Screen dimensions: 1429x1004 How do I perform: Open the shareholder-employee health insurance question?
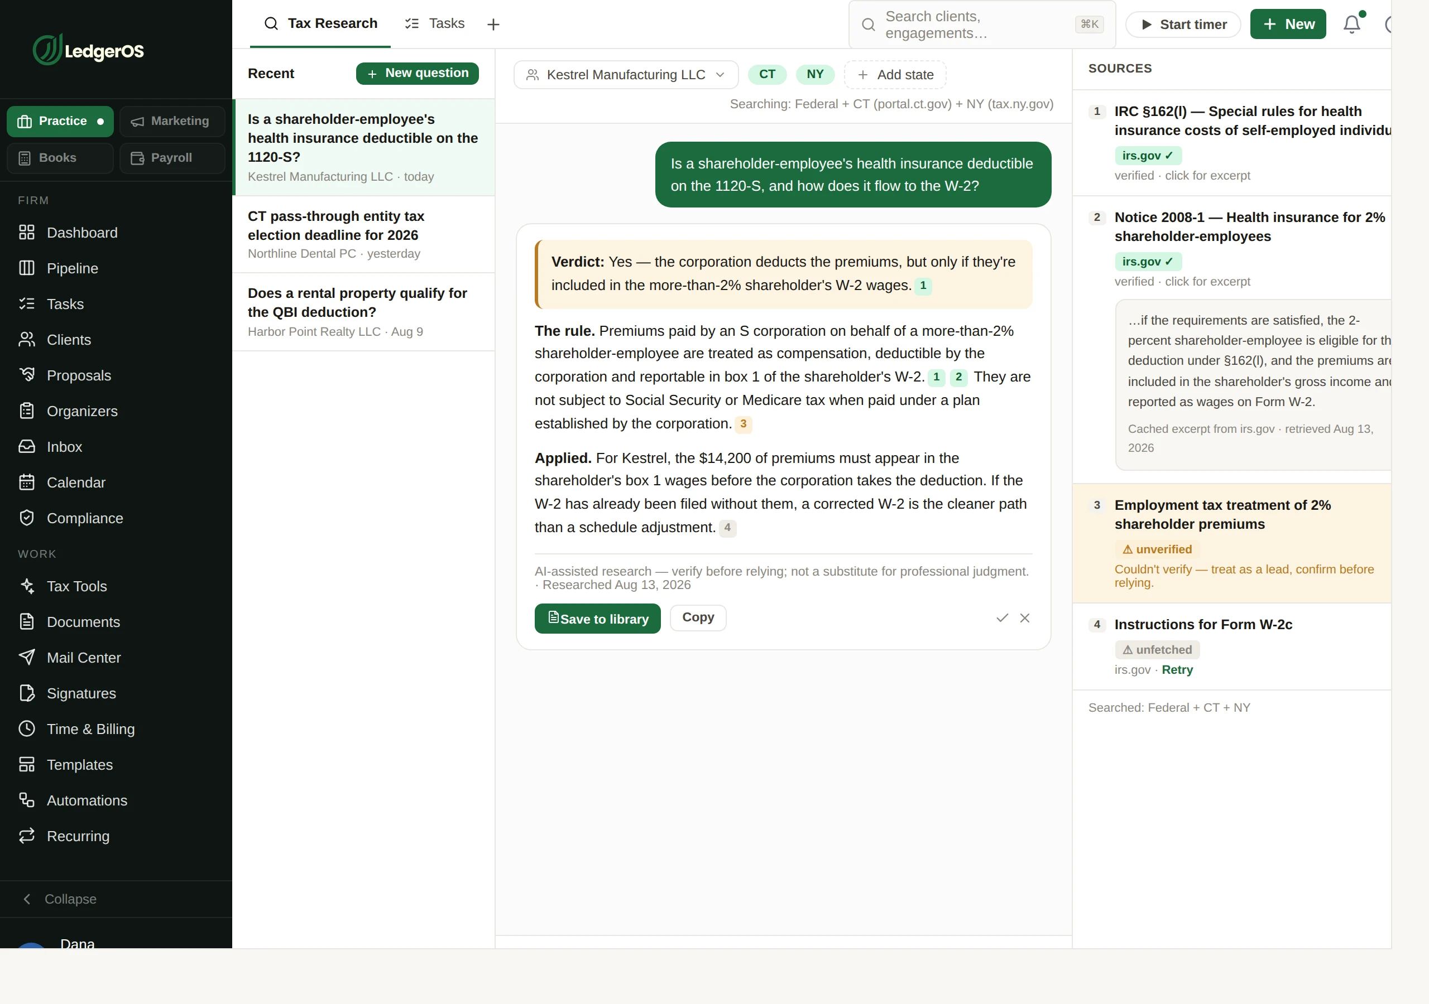tap(363, 147)
